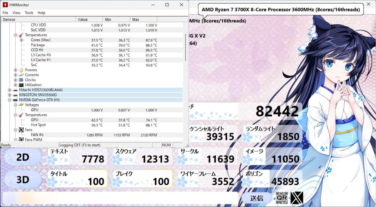The image size is (376, 207).
Task: Select the CCD #0 row
Action: [92, 50]
